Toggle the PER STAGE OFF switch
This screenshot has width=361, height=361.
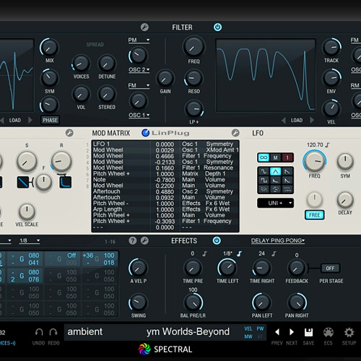[330, 268]
